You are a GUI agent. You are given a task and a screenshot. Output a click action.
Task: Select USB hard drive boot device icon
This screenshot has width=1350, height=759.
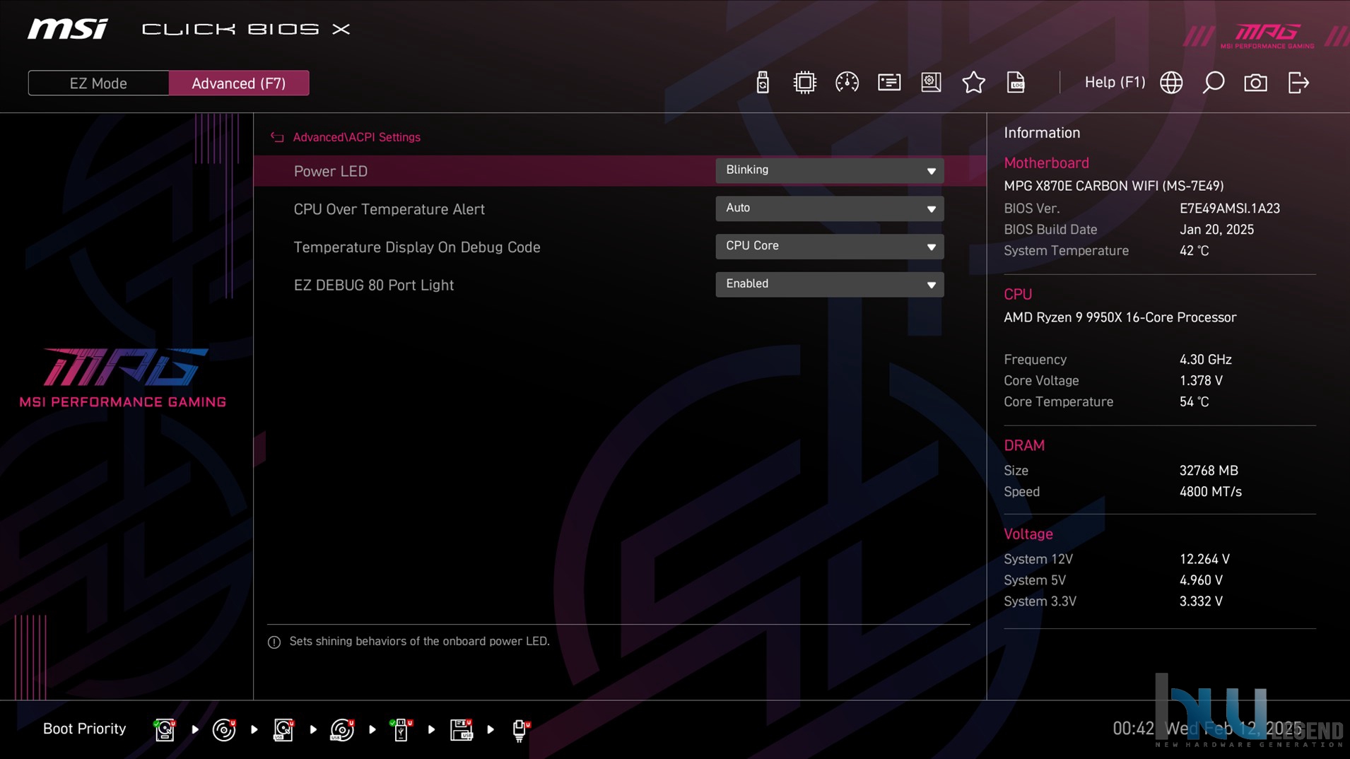(283, 729)
